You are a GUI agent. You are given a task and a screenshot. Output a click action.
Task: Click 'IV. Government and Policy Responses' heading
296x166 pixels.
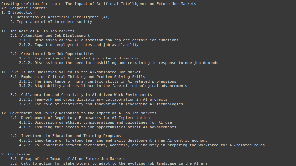[x=79, y=113]
